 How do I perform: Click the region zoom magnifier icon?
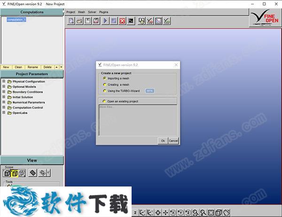point(203,213)
